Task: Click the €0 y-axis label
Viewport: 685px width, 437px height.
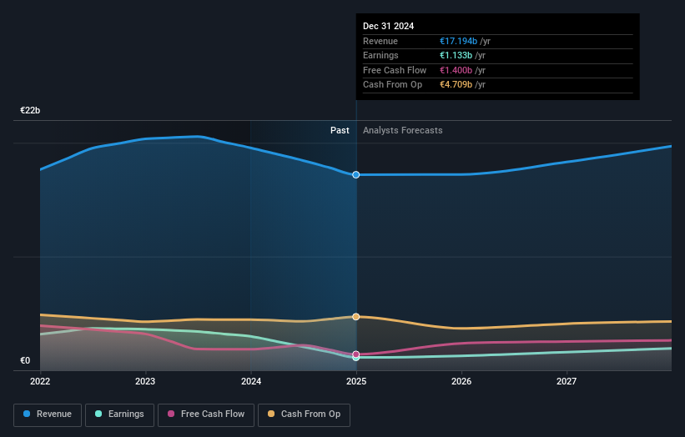Action: coord(25,360)
